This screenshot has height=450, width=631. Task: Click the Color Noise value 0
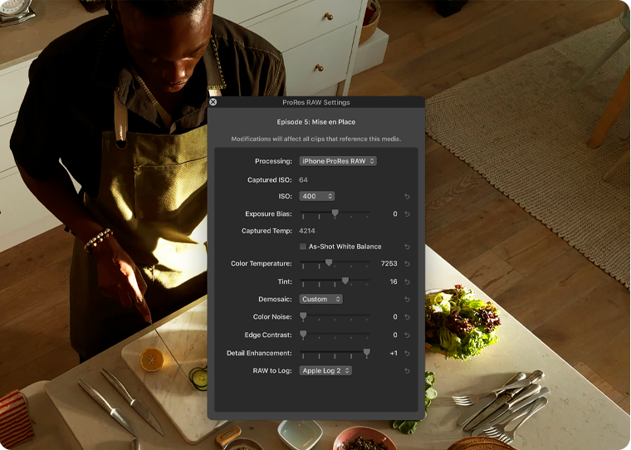click(395, 317)
